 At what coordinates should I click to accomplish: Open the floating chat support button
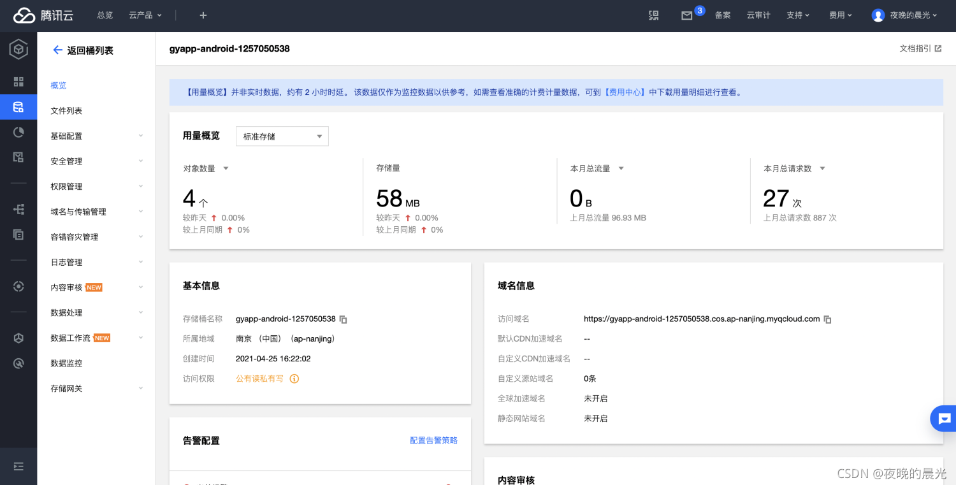click(x=944, y=419)
